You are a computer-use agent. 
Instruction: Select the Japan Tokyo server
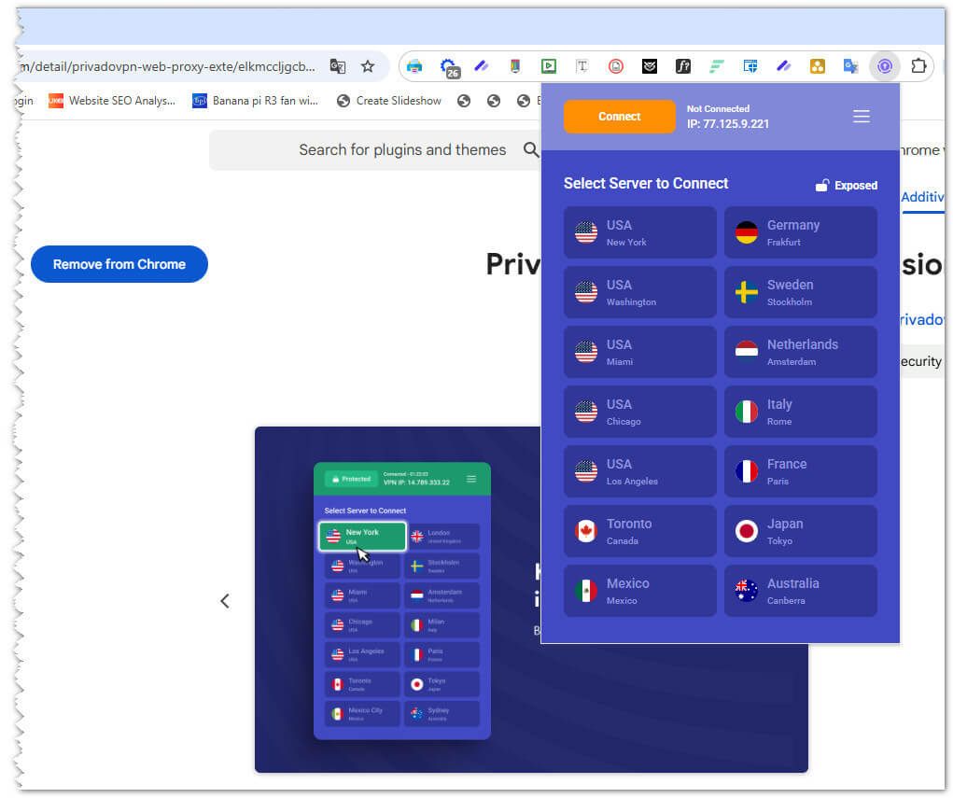800,531
